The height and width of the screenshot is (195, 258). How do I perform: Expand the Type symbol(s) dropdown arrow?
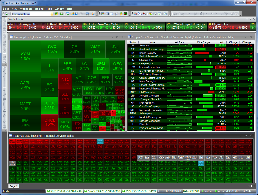coord(52,14)
